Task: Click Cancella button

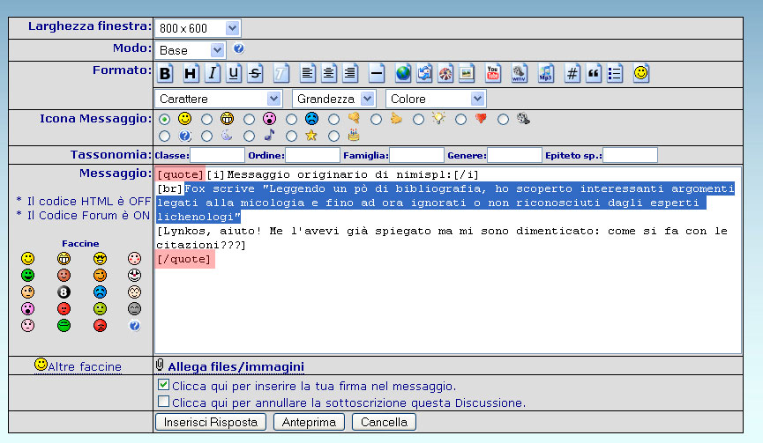Action: coord(384,422)
